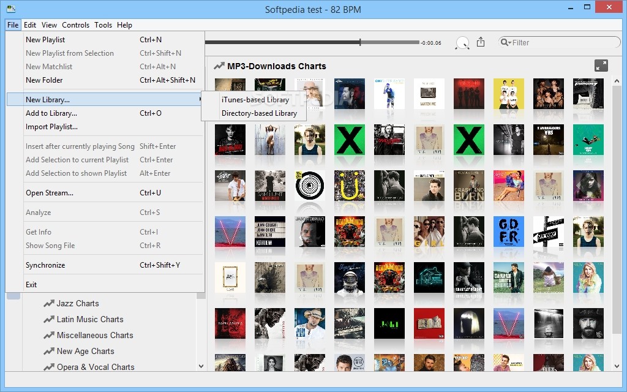Click the MP3-Downloads Charts trend icon
Screen dimensions: 627x392
(219, 66)
